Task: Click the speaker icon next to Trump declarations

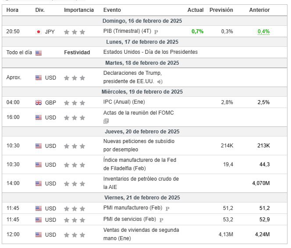Action: coord(160,82)
